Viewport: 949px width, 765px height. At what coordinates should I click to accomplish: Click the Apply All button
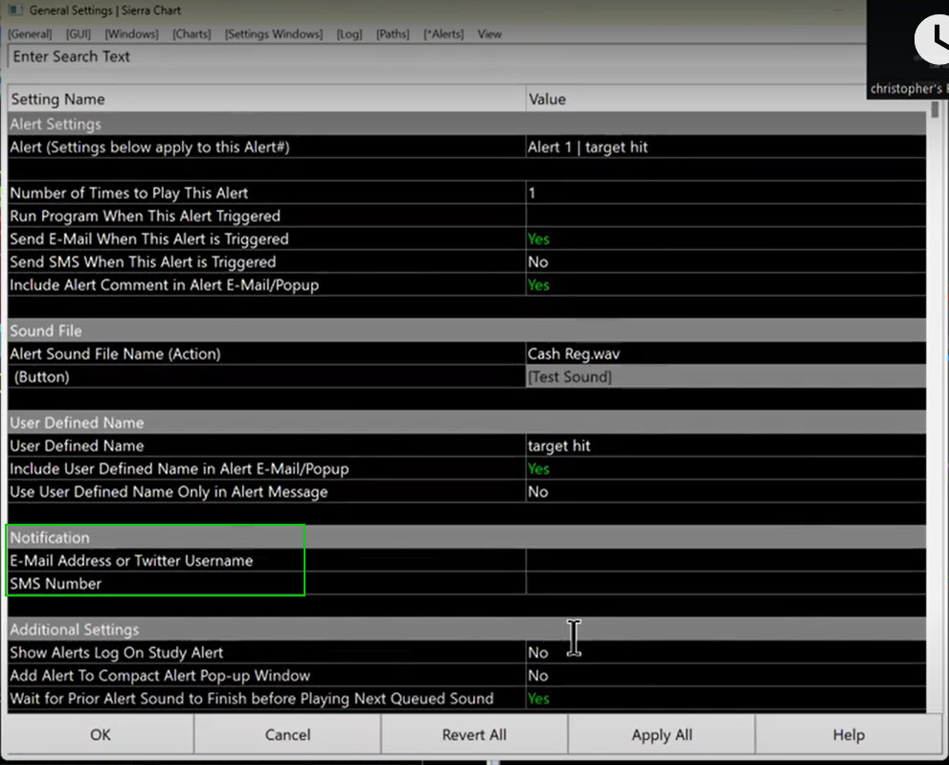point(662,734)
